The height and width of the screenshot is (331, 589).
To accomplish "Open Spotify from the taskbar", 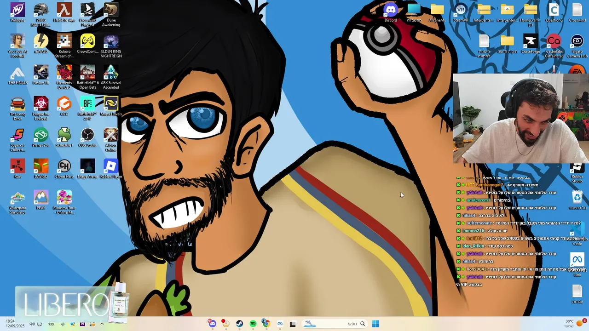I will [x=253, y=324].
